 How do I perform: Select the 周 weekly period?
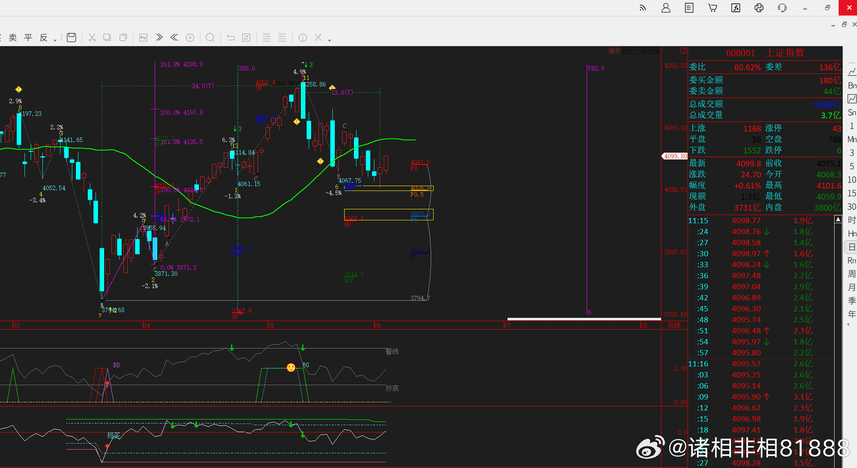pyautogui.click(x=852, y=274)
